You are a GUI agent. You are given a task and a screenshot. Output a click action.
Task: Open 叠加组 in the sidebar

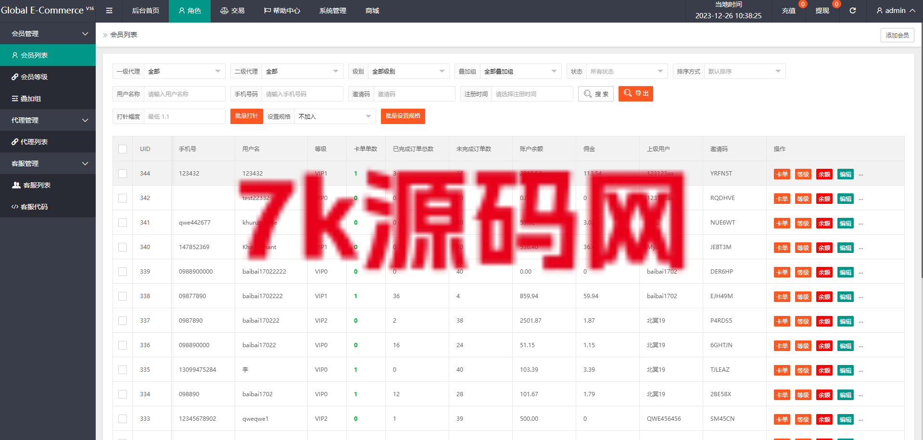tap(48, 99)
